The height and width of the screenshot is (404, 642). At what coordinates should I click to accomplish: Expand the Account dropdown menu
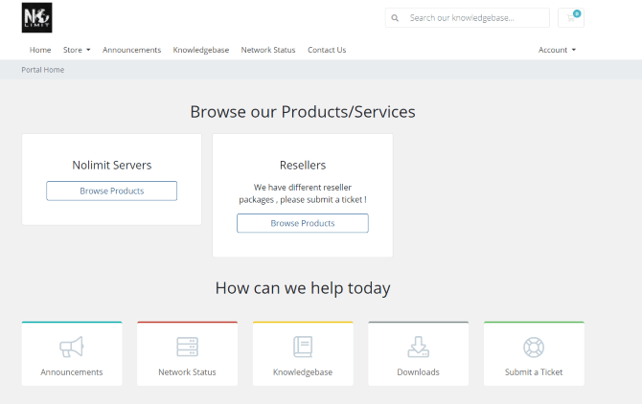(x=557, y=50)
